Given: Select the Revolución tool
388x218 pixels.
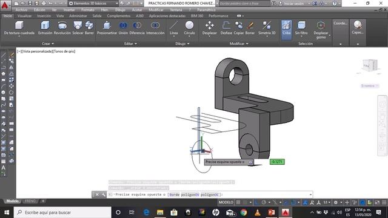Looking at the screenshot, I should (x=62, y=28).
